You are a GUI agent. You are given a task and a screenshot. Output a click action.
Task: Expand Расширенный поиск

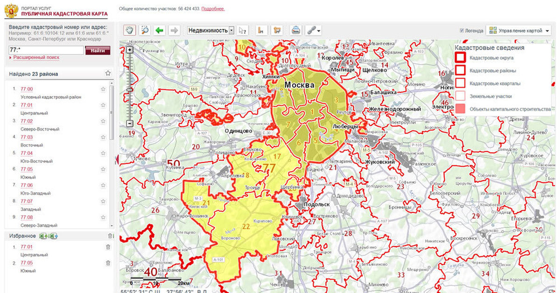pyautogui.click(x=36, y=57)
